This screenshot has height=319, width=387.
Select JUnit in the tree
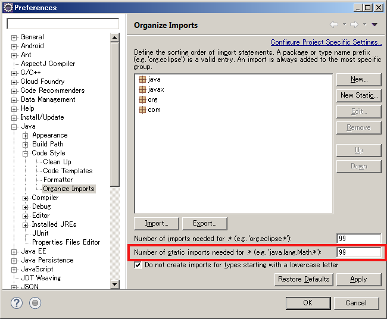point(40,233)
